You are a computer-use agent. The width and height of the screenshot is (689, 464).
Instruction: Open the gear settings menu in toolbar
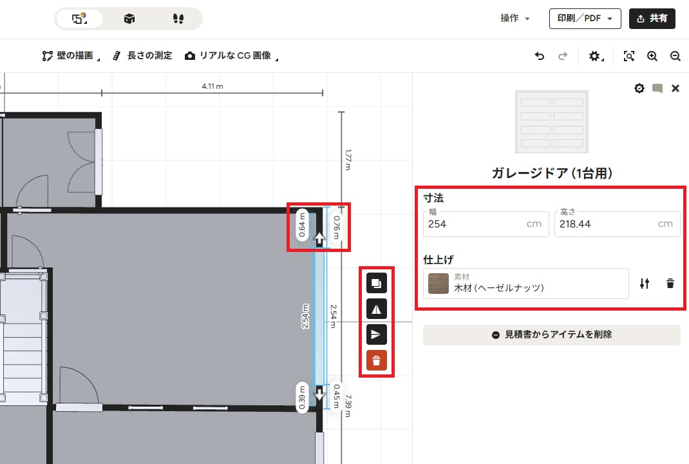596,56
